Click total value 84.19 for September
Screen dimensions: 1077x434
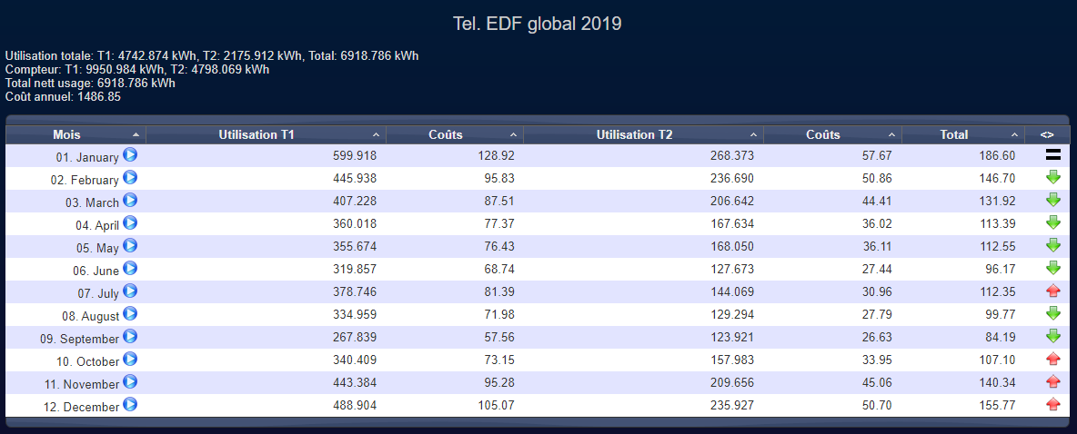point(1001,337)
